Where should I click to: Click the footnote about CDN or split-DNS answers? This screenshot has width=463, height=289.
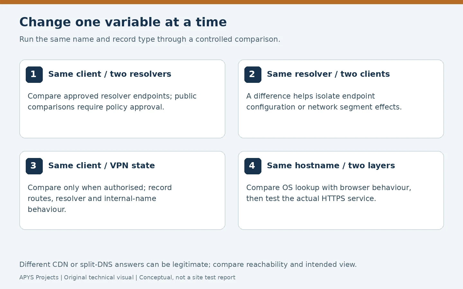[188, 265]
